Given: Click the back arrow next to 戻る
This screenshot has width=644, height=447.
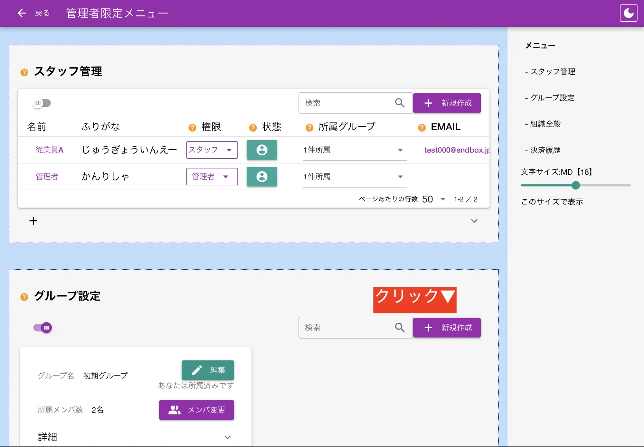Looking at the screenshot, I should 21,13.
